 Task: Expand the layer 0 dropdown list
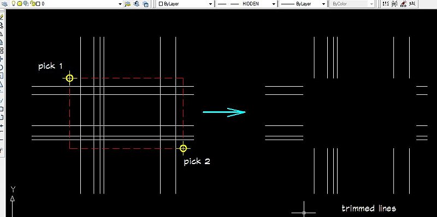point(120,4)
